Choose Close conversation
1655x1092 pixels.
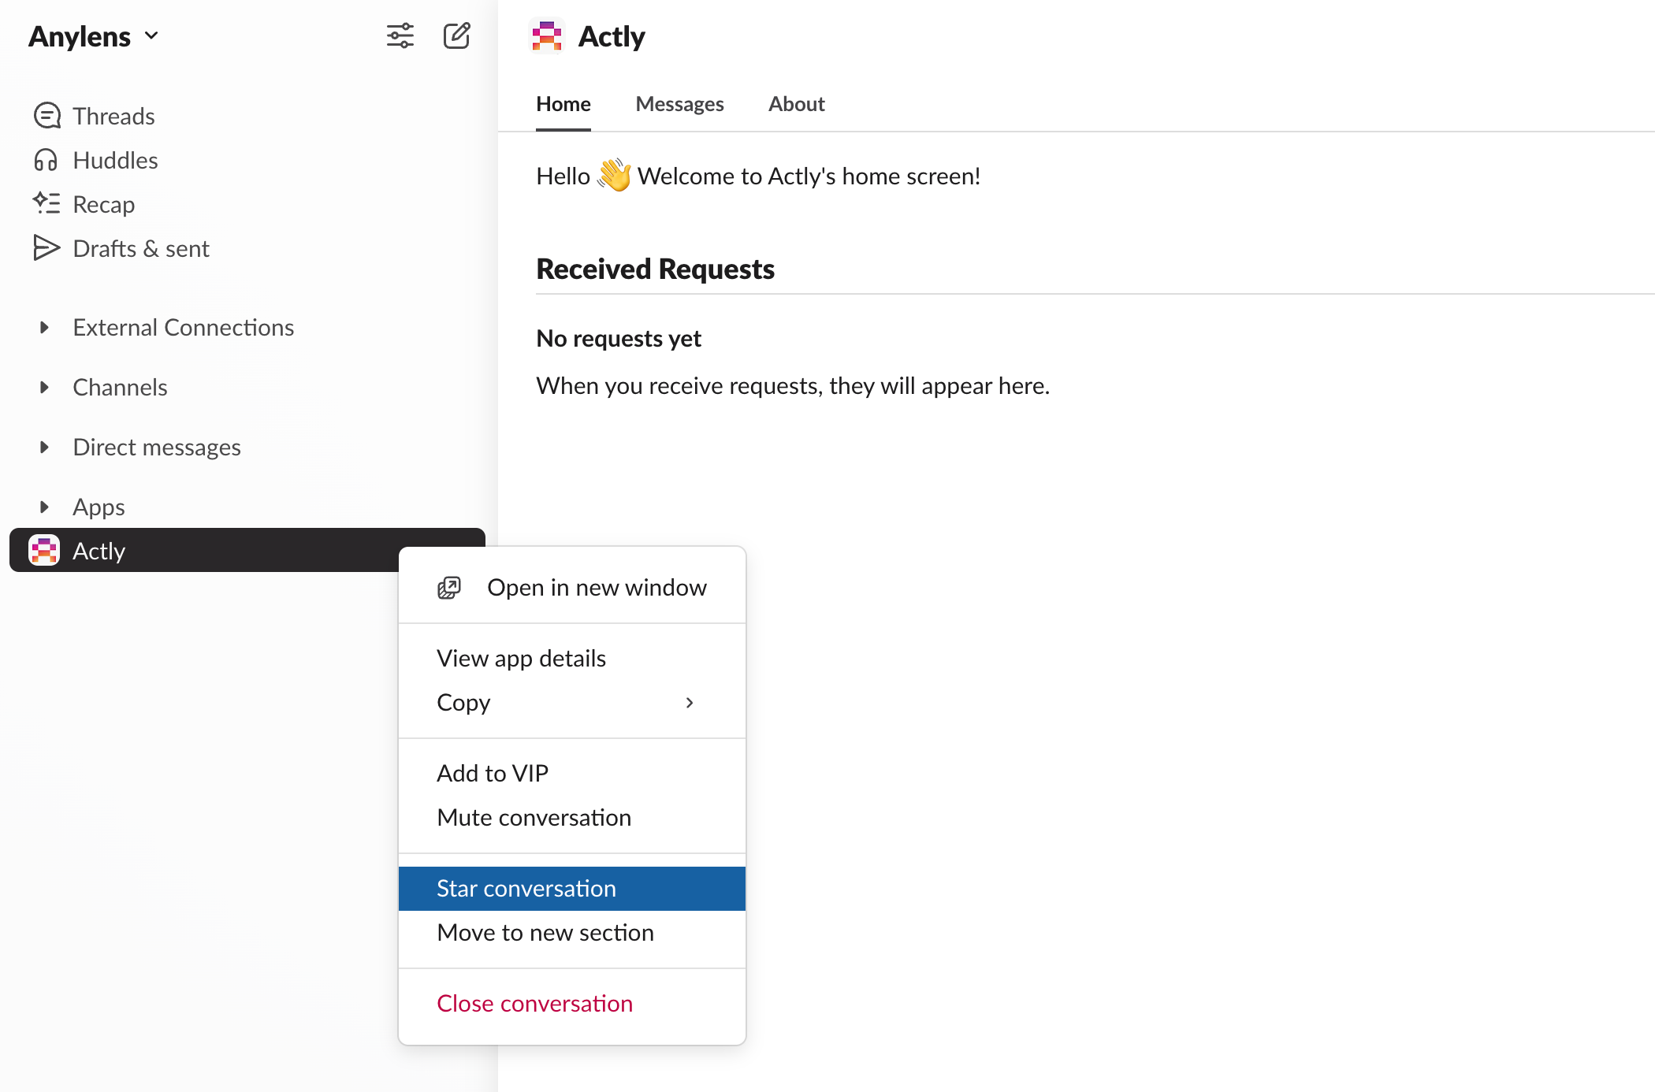[572, 1003]
